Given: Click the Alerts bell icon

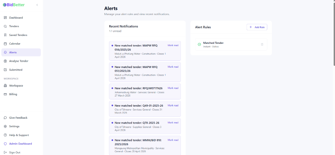Looking at the screenshot, I should click(x=5, y=52).
